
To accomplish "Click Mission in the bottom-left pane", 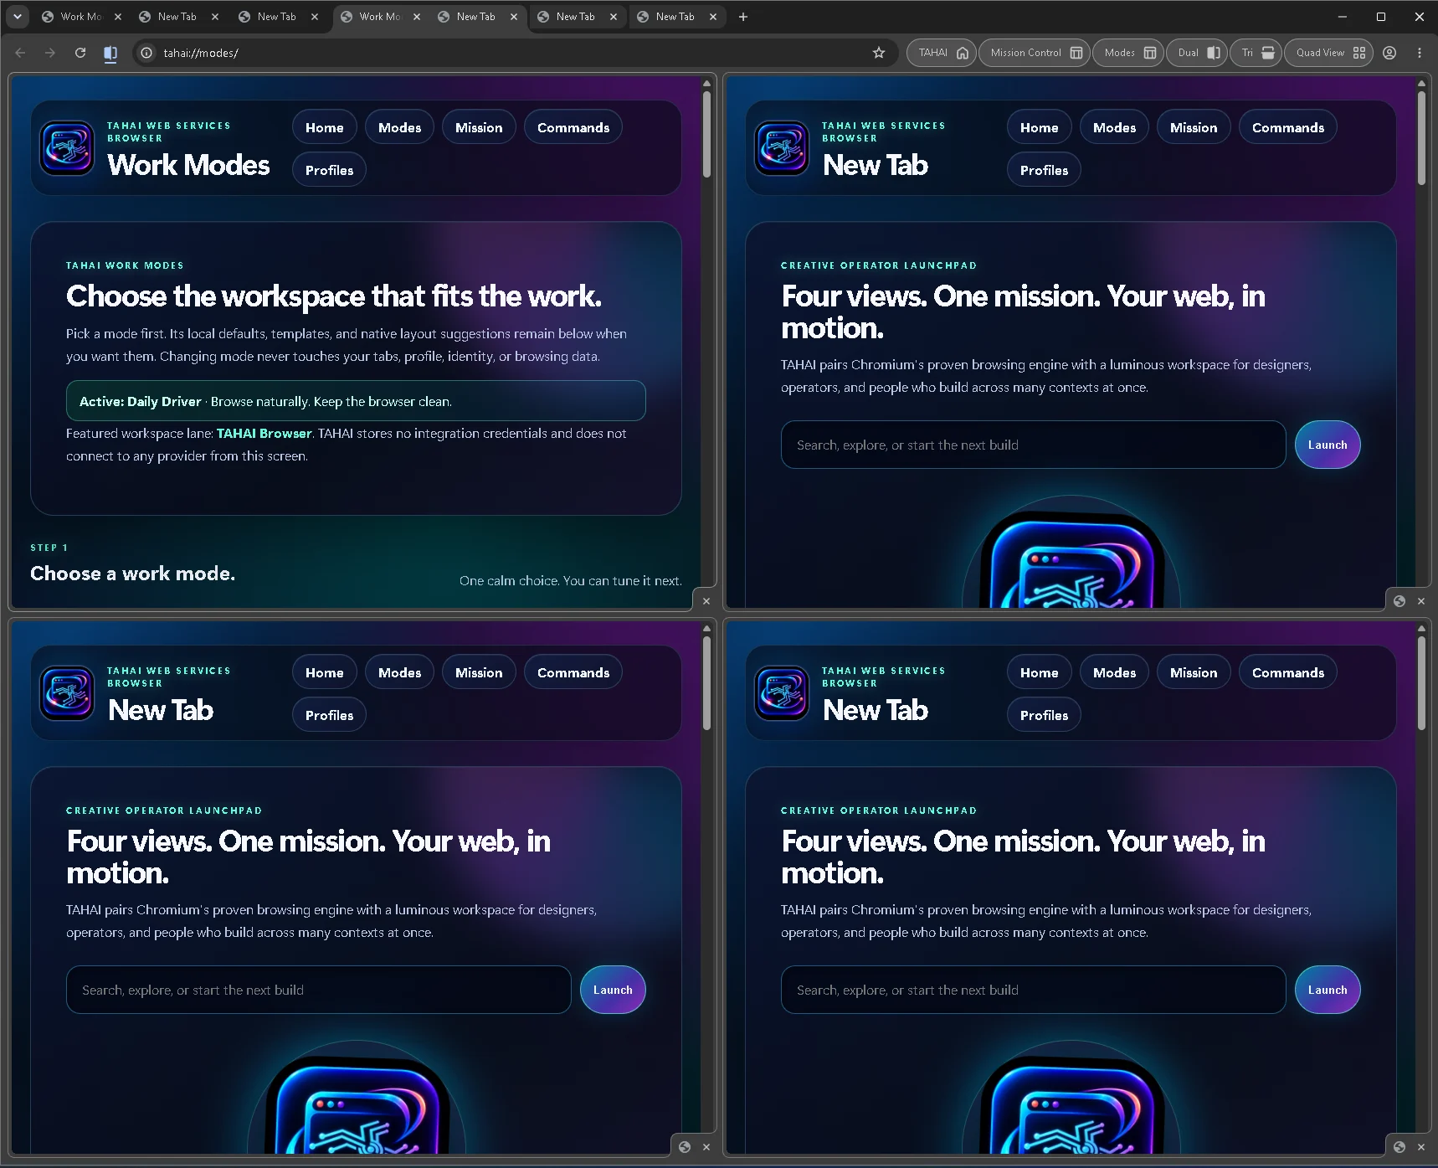I will 479,672.
